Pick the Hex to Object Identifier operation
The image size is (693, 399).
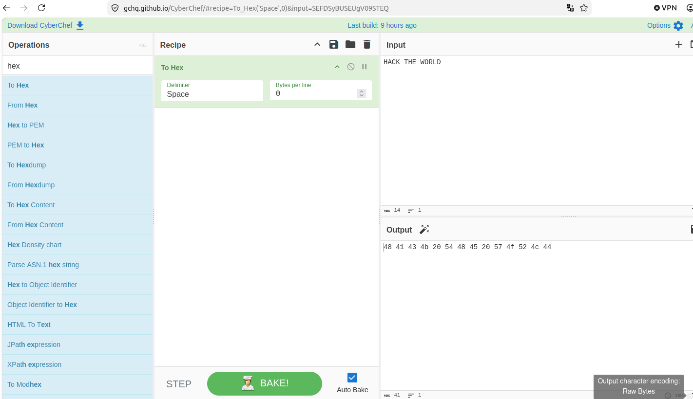[x=77, y=285]
